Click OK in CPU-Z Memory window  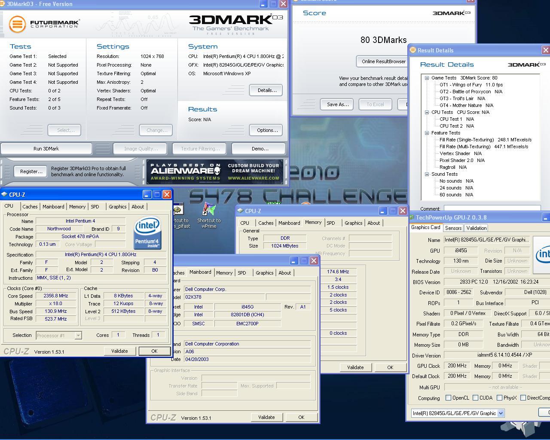click(x=390, y=367)
